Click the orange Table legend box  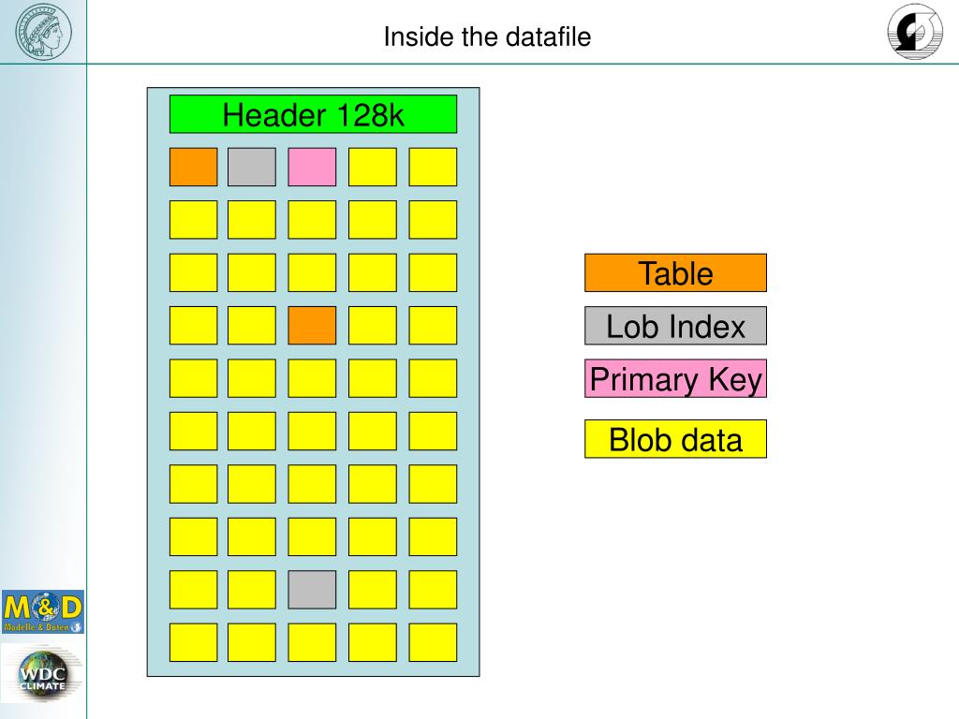tap(675, 272)
